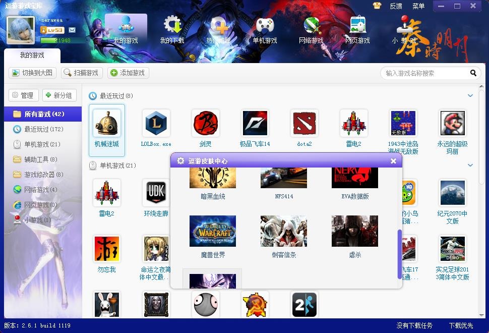489x333 pixels.
Task: Launch 极品飞车14 game
Action: pos(255,123)
